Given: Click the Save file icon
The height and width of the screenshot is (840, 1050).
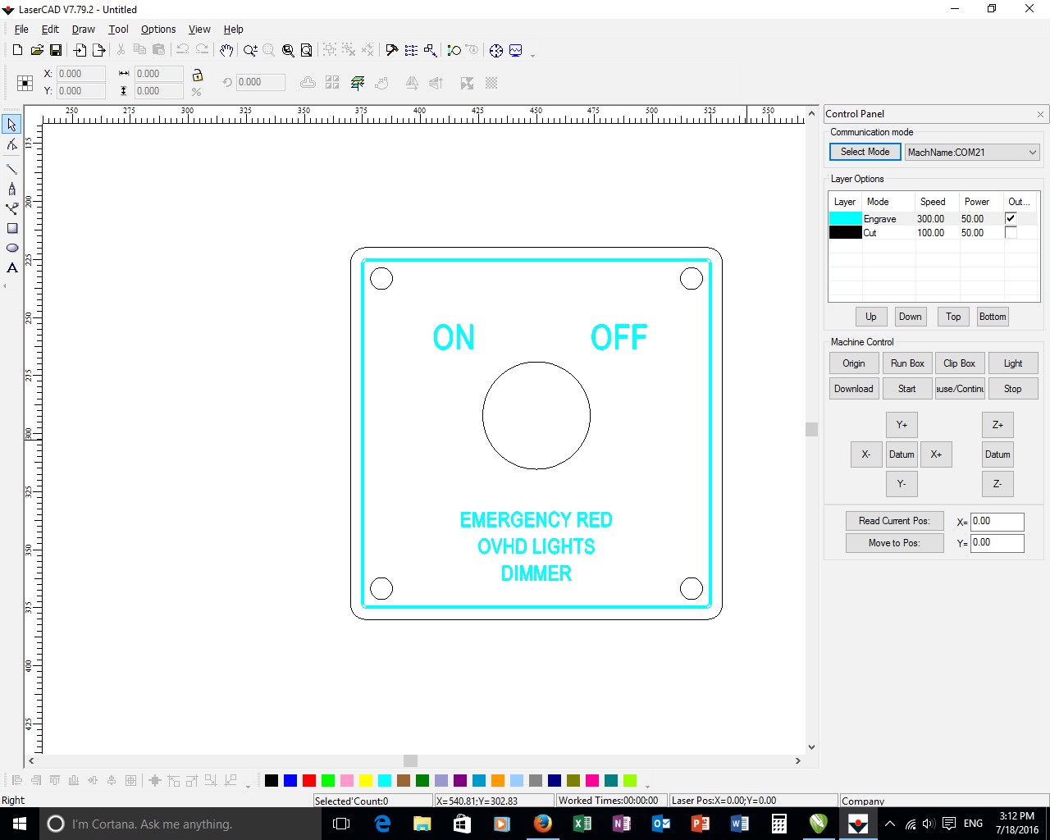Looking at the screenshot, I should pos(56,51).
